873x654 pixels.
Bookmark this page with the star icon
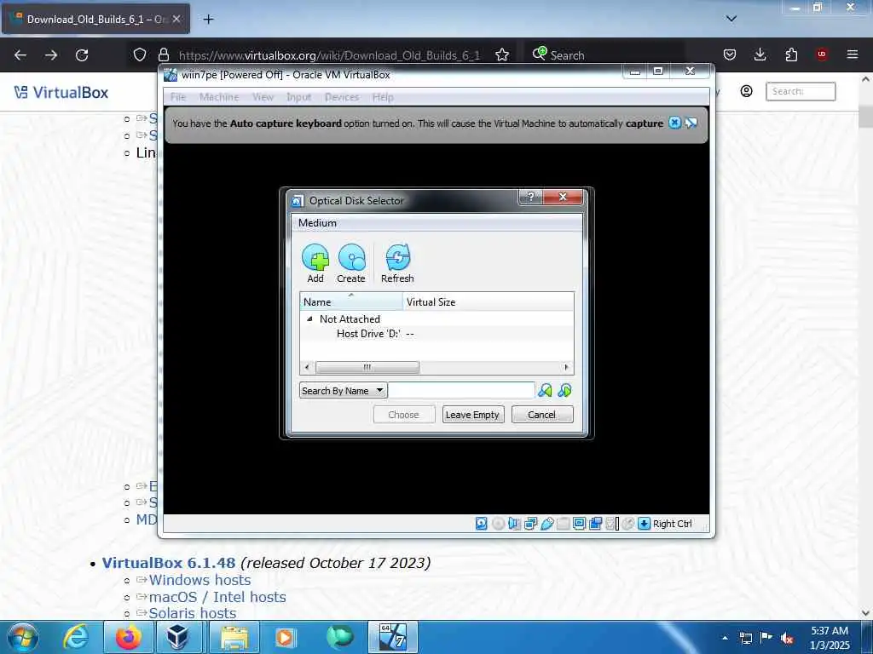pos(501,55)
